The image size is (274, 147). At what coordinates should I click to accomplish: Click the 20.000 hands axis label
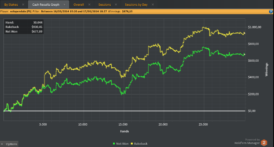click(163, 124)
